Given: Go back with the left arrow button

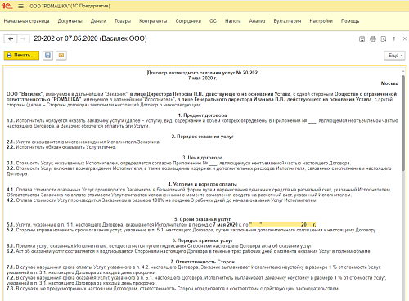Looking at the screenshot, I should pyautogui.click(x=11, y=39).
